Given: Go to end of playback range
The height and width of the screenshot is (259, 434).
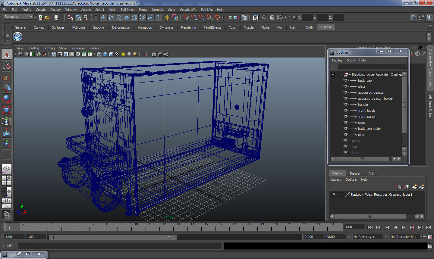Looking at the screenshot, I should (429, 227).
